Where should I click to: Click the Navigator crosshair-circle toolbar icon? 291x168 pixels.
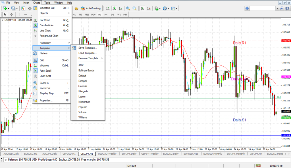[x=30, y=8]
